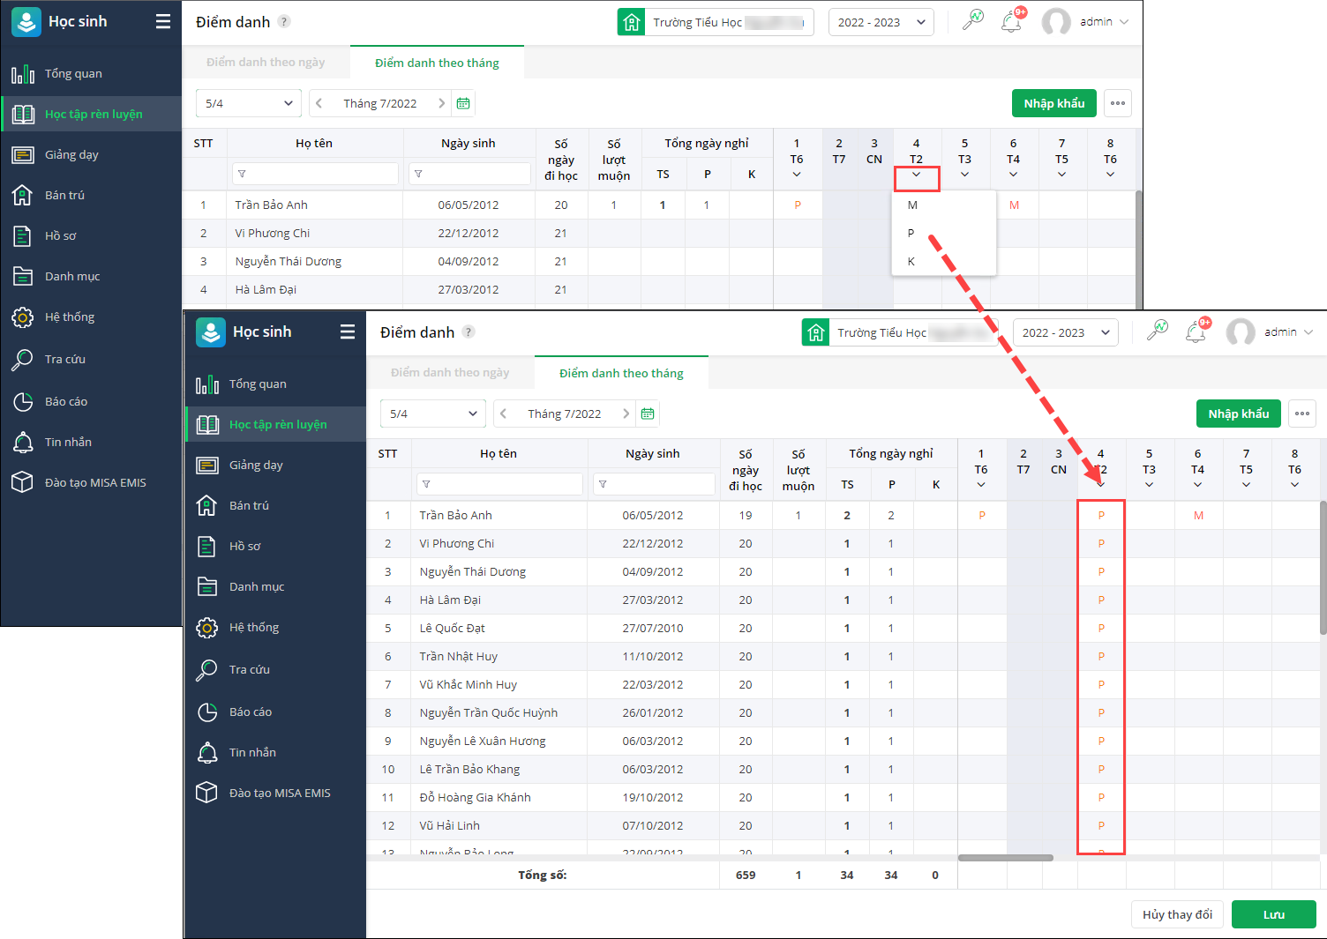Image resolution: width=1327 pixels, height=939 pixels.
Task: Open Tổng quan in back window sidebar
Action: 91,73
